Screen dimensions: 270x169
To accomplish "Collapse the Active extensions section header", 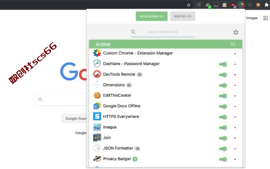I will click(166, 44).
